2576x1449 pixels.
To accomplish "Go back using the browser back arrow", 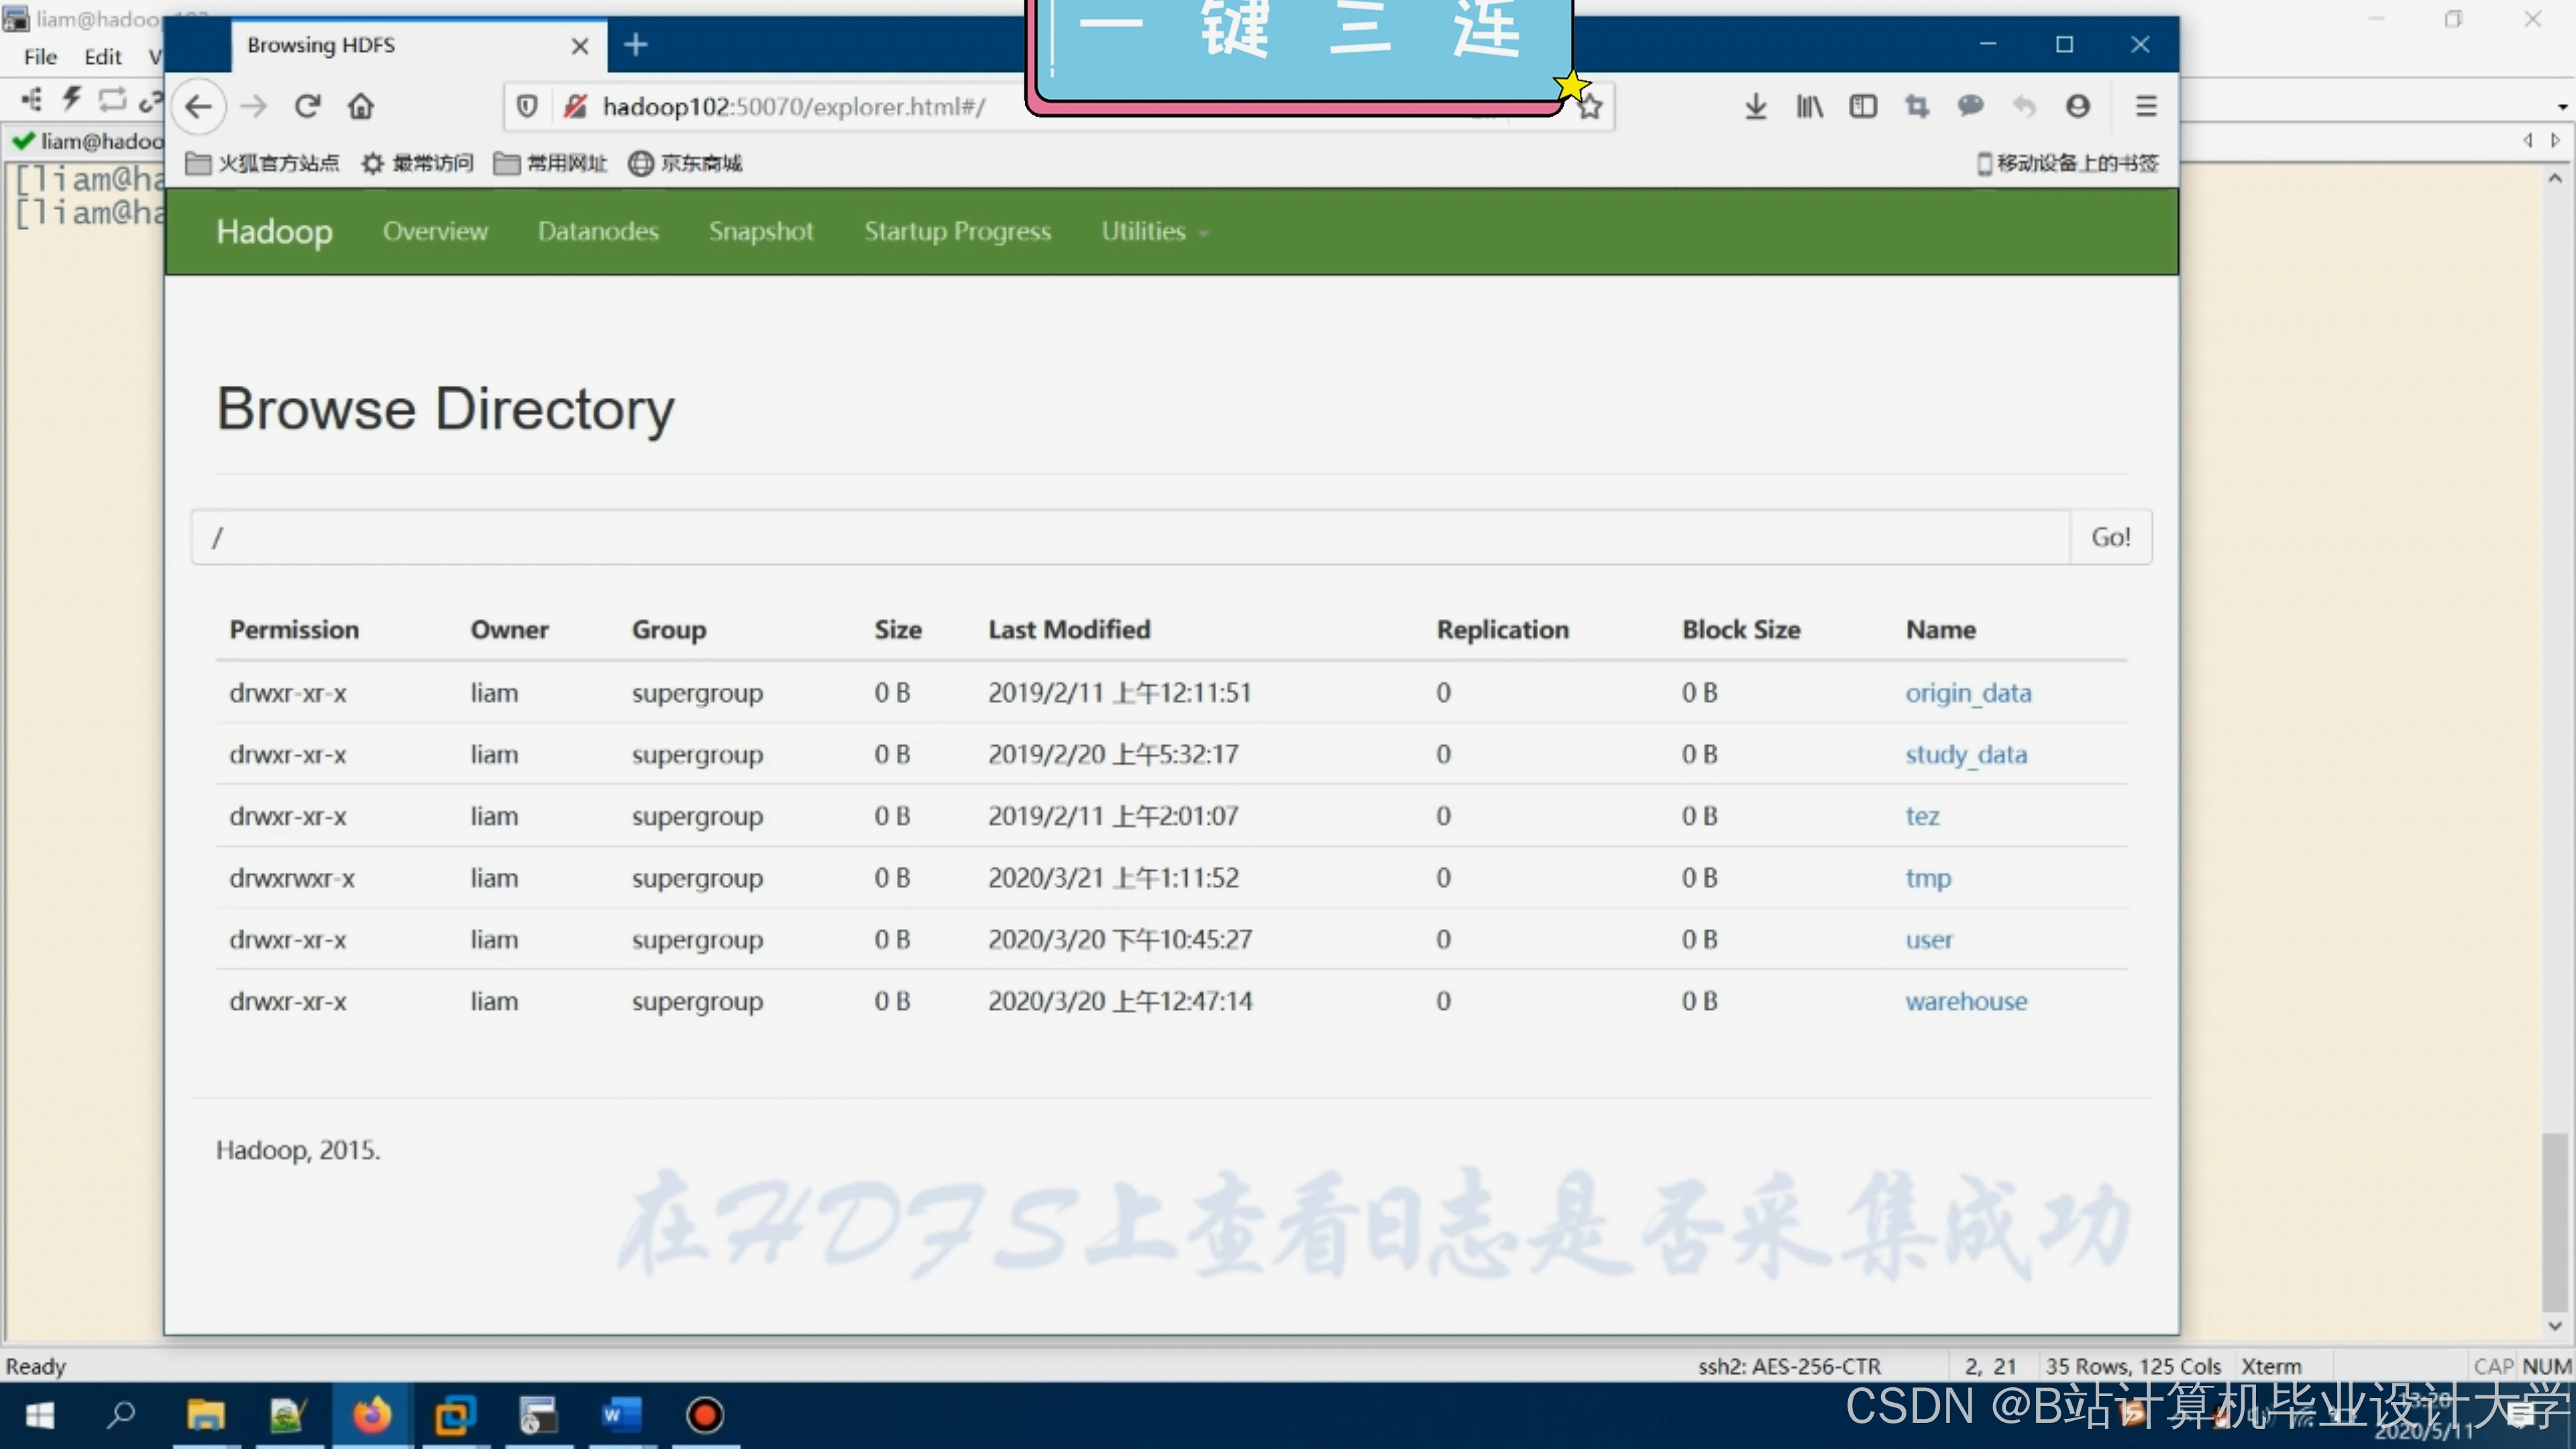I will click(x=198, y=106).
